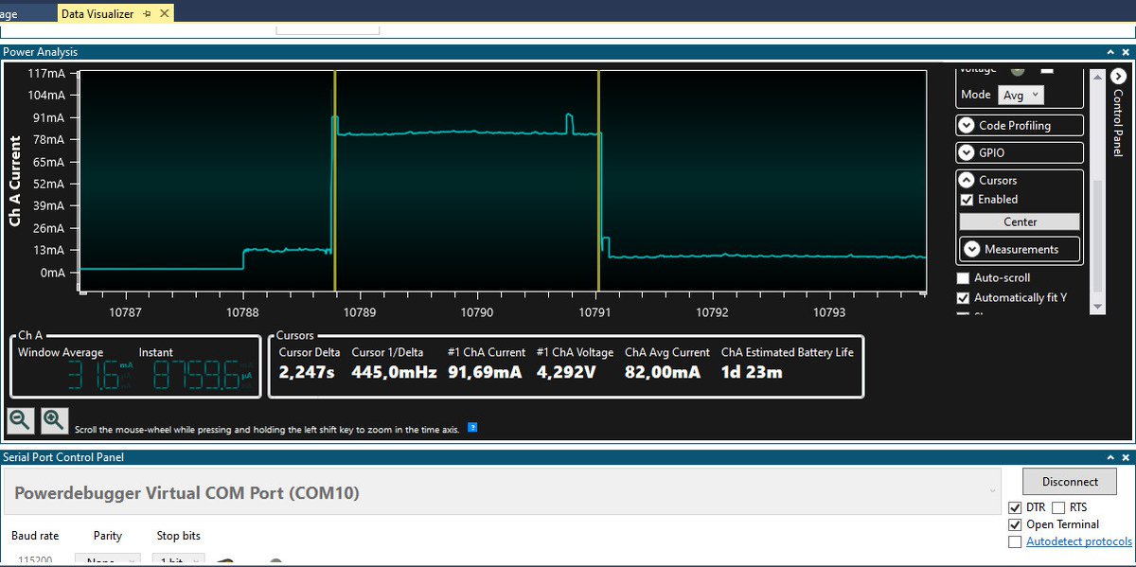Click the Cursor 1/Delta value 445,0mHz

pos(394,372)
